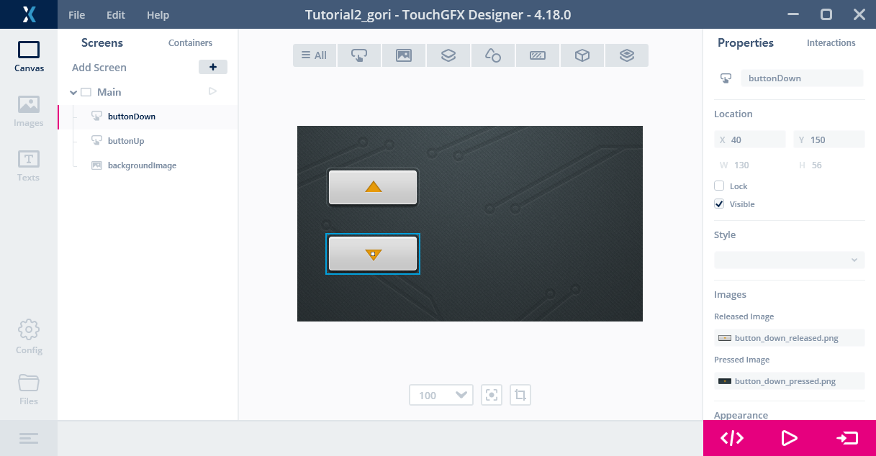Image resolution: width=876 pixels, height=456 pixels.
Task: Open the Files sidebar section
Action: click(x=29, y=389)
